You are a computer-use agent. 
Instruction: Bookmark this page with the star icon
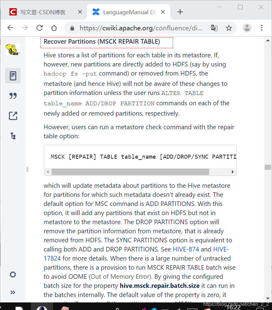point(229,28)
